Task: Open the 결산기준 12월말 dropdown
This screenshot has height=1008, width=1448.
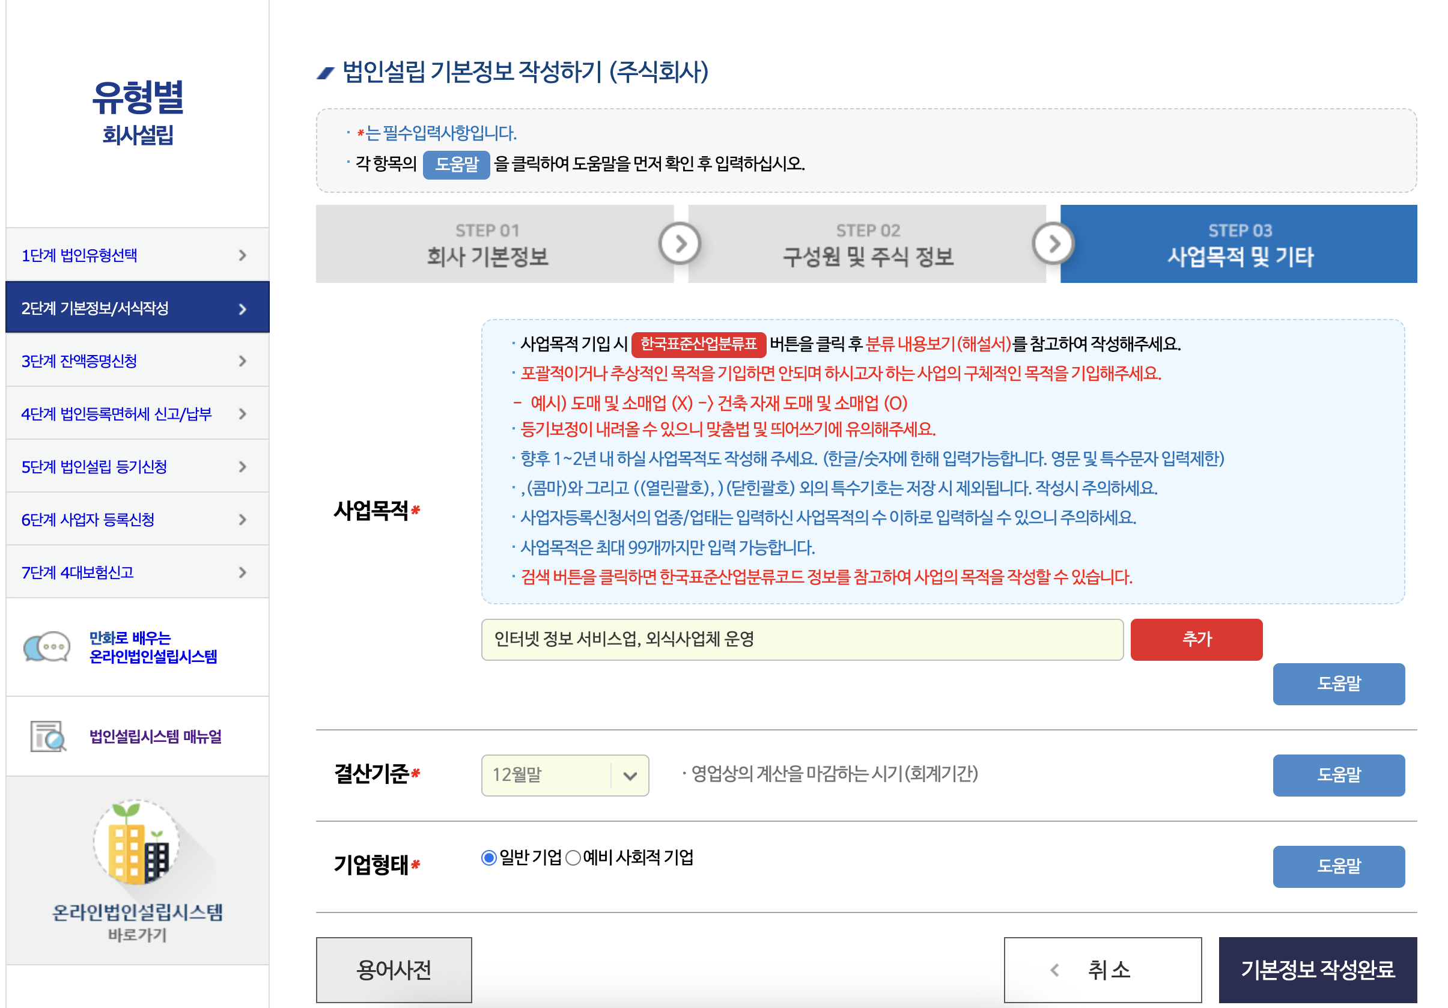Action: 564,776
